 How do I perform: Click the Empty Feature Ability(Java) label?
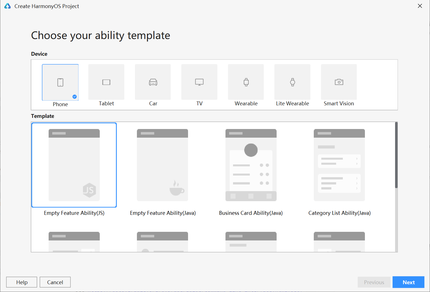coord(163,213)
